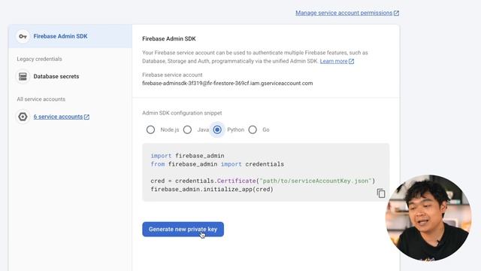Viewport: 481px width, 271px height.
Task: Click the Python label text
Action: coord(235,129)
